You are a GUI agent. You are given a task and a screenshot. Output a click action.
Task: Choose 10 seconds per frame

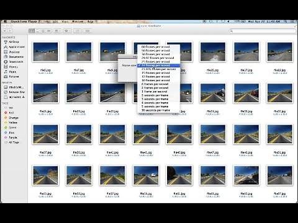(159, 110)
